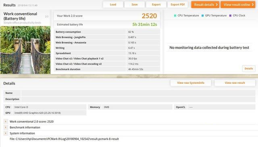
Task: Click the 30.0 fps playback value
Action: (x=133, y=58)
